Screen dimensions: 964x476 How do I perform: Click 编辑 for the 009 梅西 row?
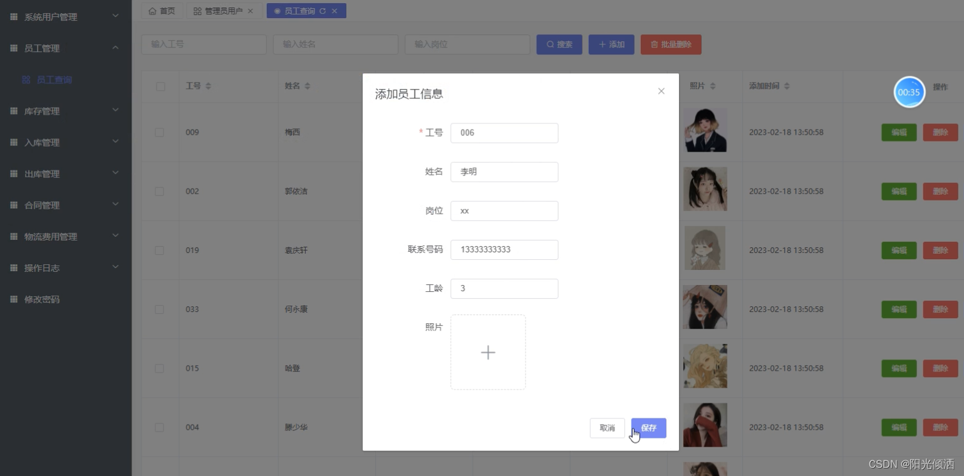899,132
